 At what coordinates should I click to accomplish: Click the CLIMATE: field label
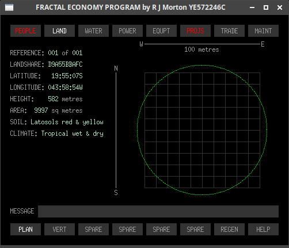(24, 133)
